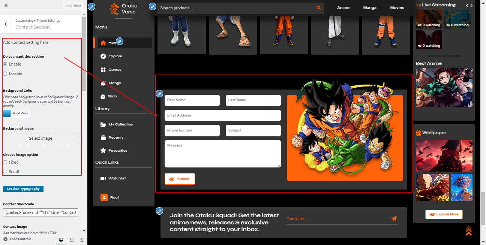Screen dimensions: 486x245
Task: Go back using the left chevron
Action: 6,24
